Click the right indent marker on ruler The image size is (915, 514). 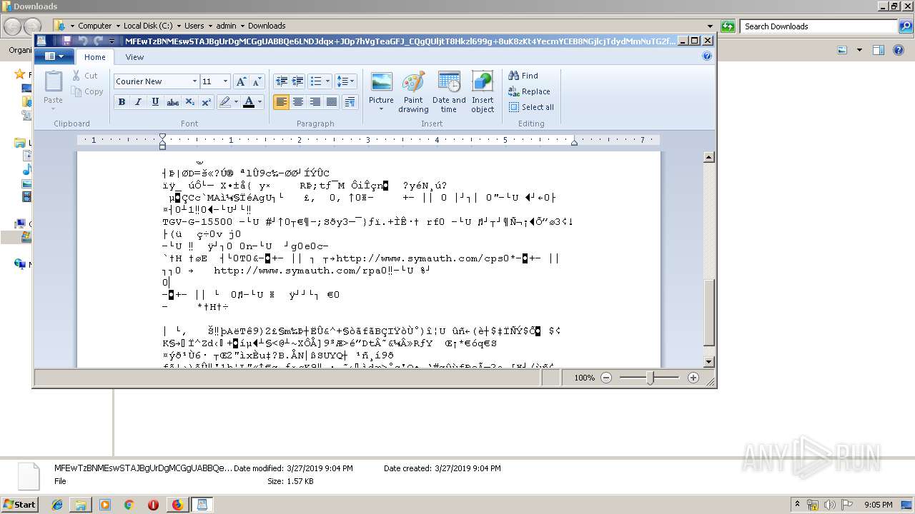click(574, 143)
